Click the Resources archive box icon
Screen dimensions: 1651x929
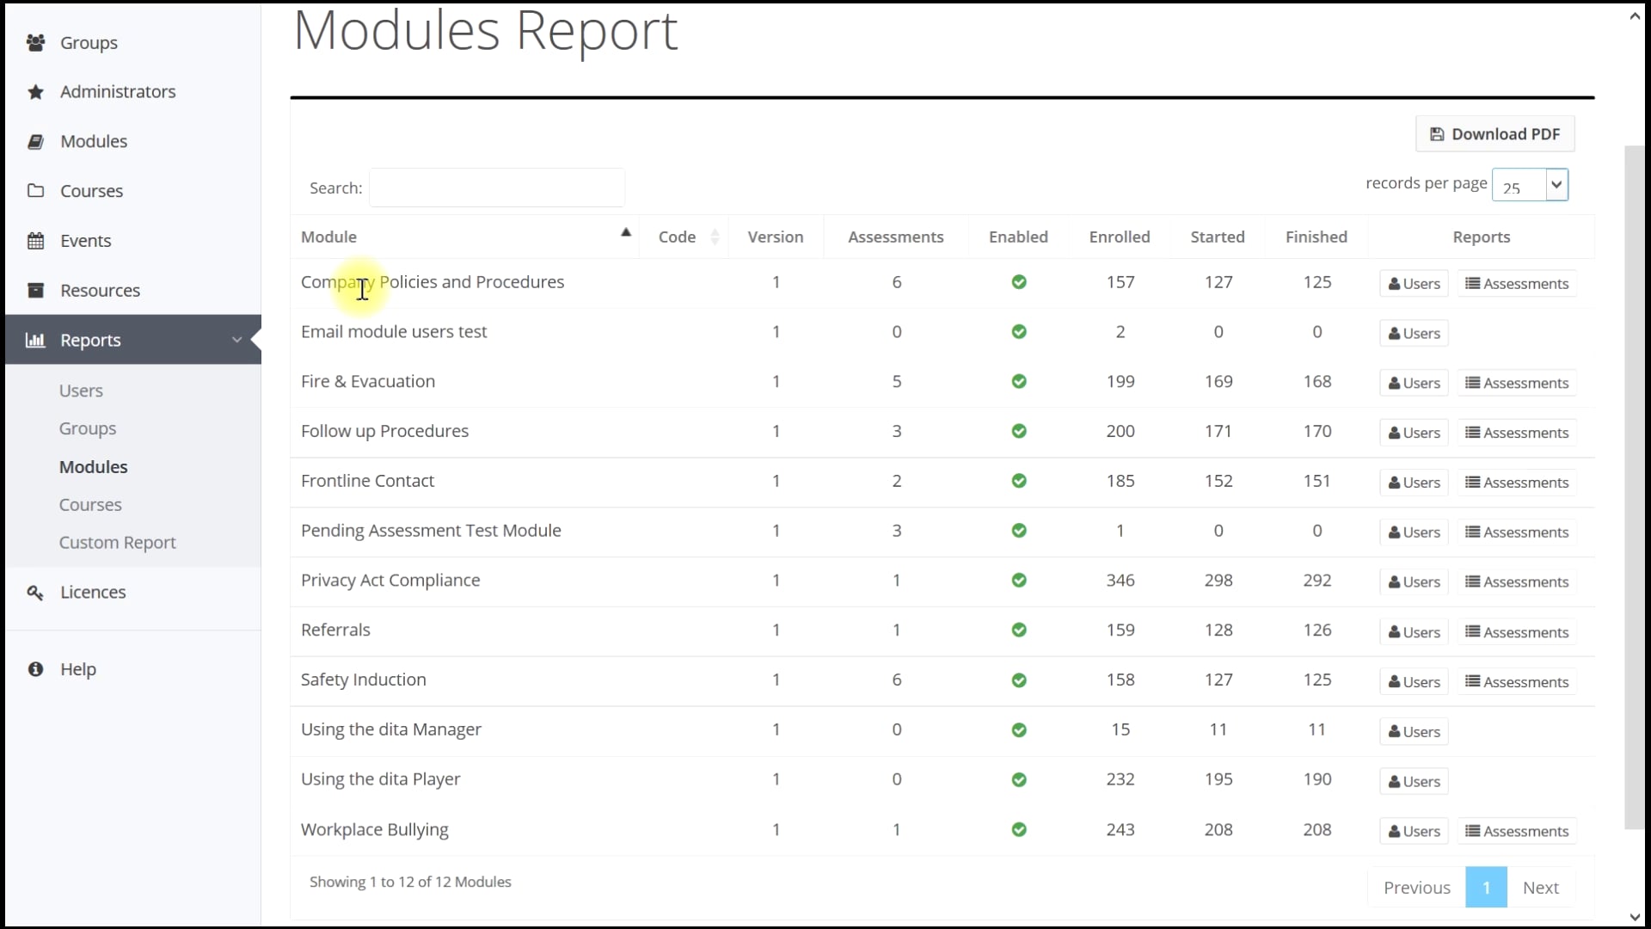point(35,290)
